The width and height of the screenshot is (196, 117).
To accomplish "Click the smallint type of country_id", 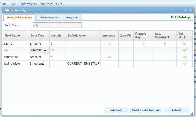I will tap(39, 57).
